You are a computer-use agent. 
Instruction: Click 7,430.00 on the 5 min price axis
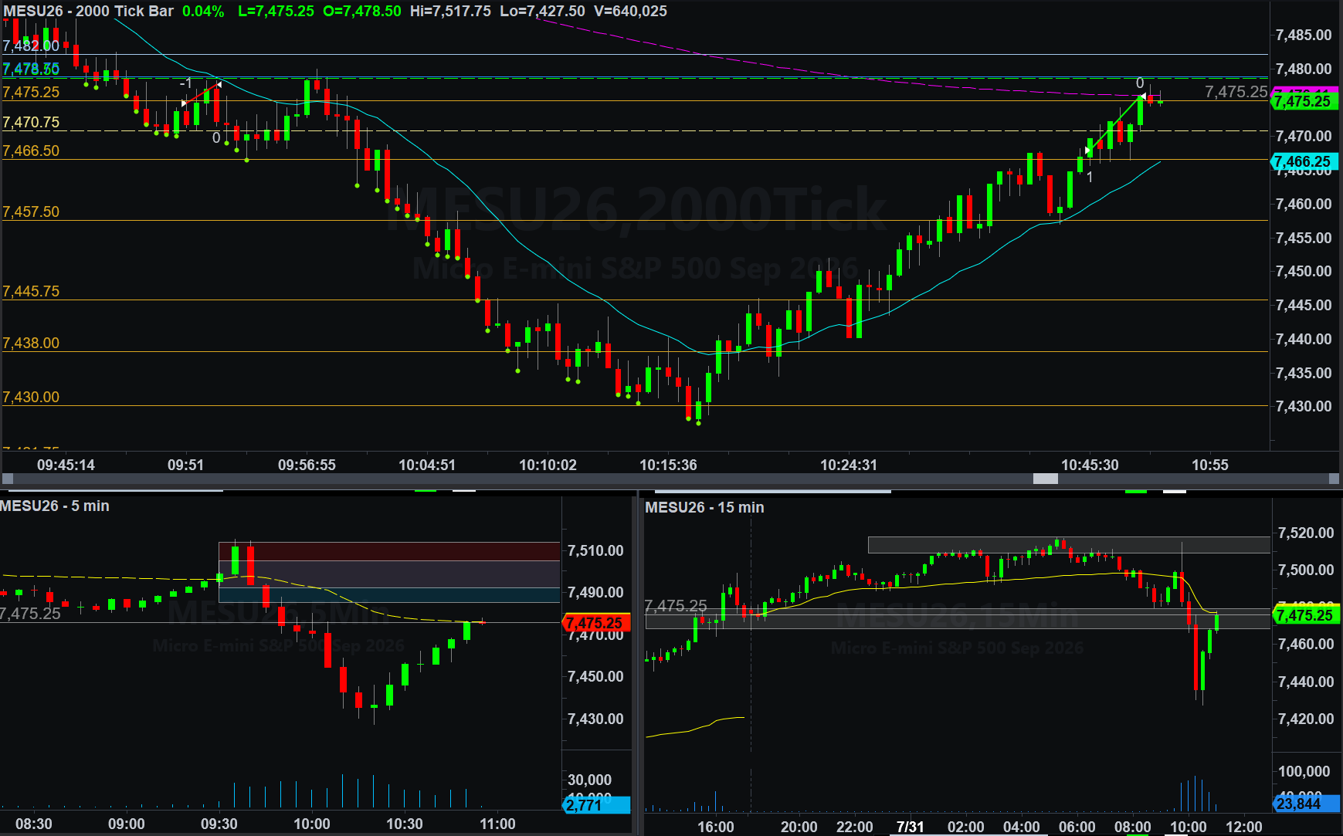(x=595, y=719)
